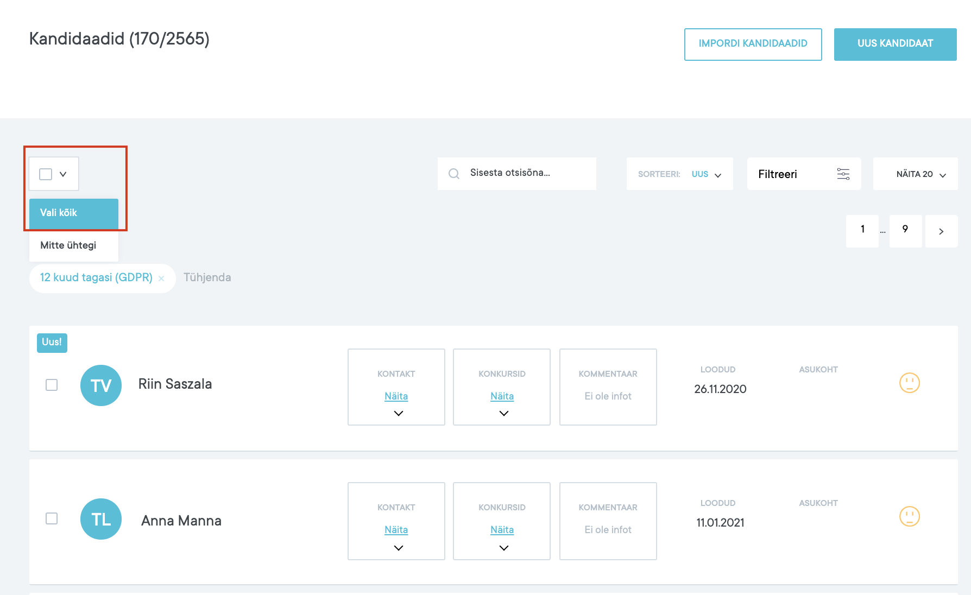Viewport: 971px width, 595px height.
Task: Click the TV avatar of Riin Saszala
Action: coord(101,385)
